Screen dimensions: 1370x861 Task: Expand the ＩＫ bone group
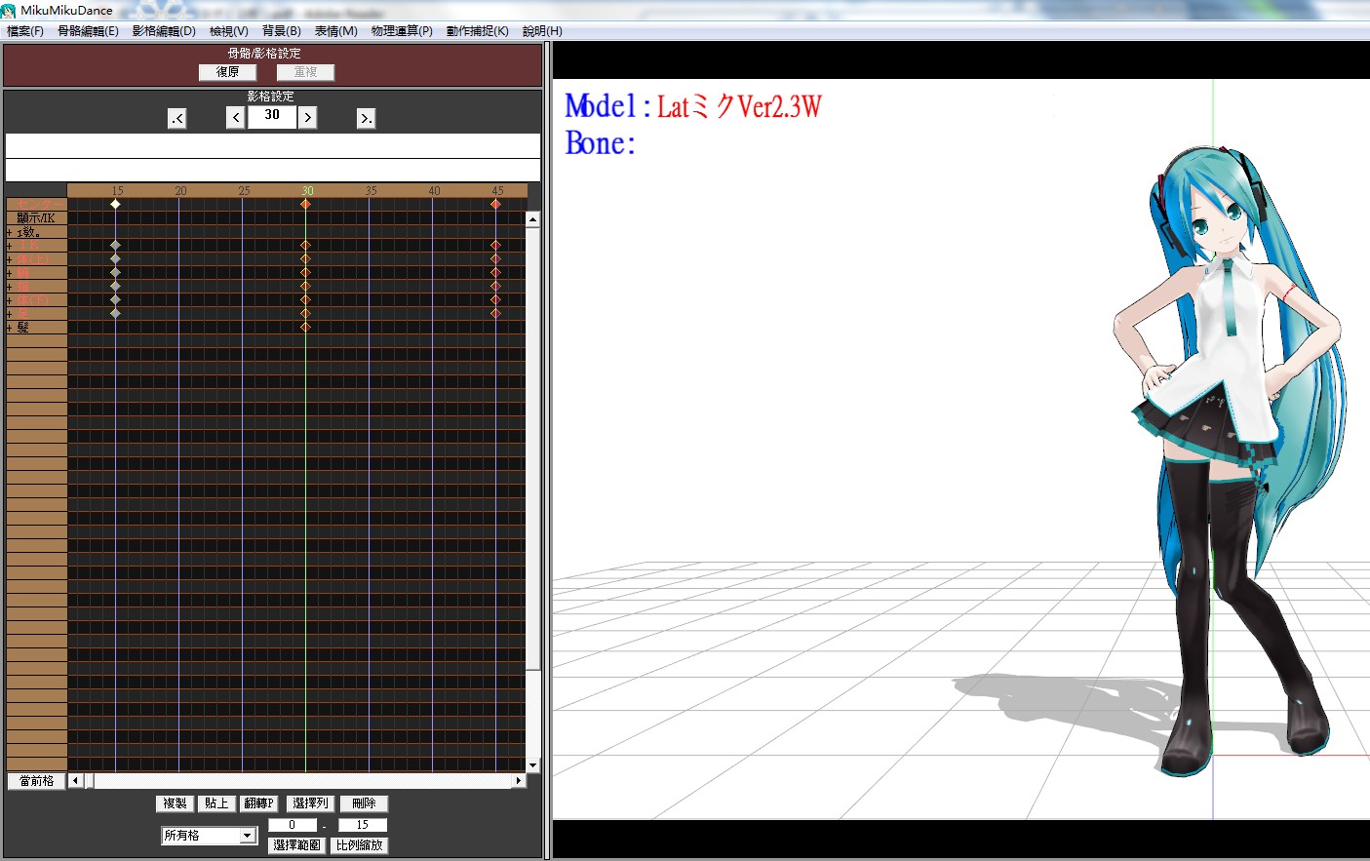[10, 246]
